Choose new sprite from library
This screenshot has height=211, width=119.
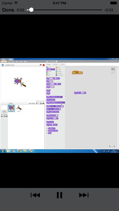37,103
